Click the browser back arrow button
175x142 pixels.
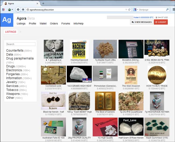(18, 10)
